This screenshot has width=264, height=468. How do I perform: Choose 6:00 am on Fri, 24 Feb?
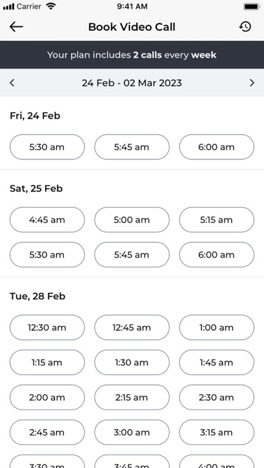[x=217, y=147]
